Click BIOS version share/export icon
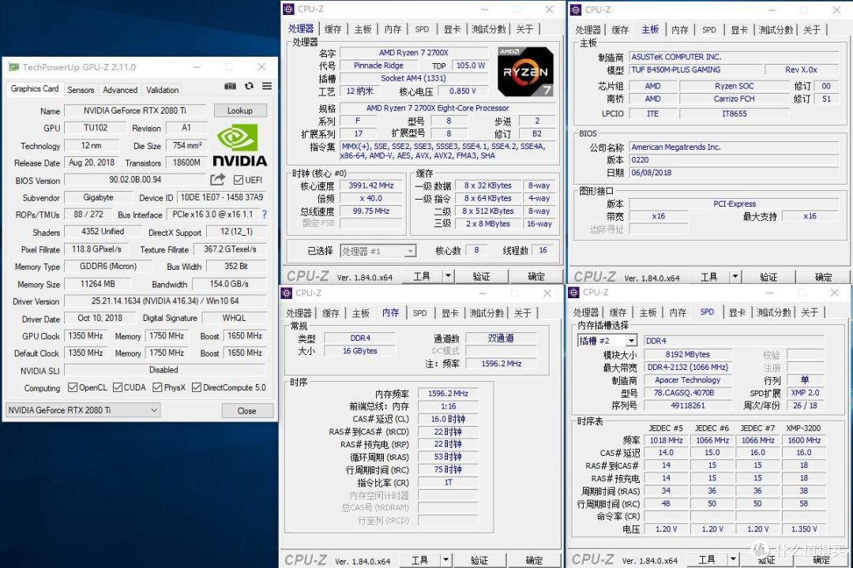Image resolution: width=853 pixels, height=568 pixels. coord(218,179)
